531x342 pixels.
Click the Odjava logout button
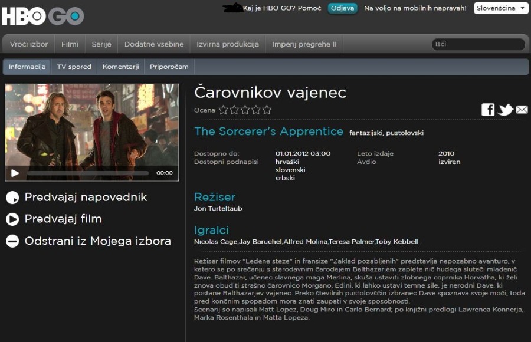click(x=342, y=8)
